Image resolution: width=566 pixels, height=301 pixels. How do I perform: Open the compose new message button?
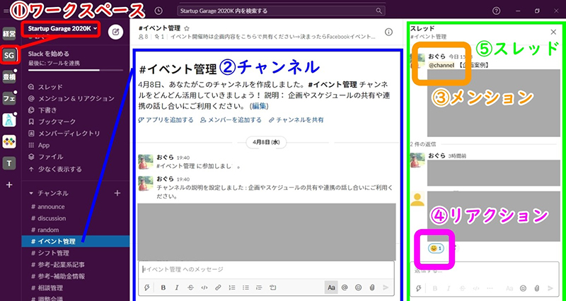(x=115, y=32)
